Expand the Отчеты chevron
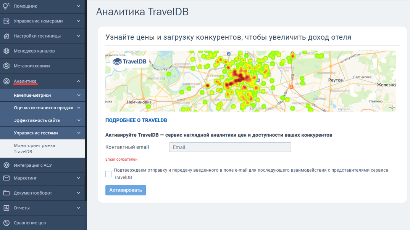The image size is (410, 230). [x=78, y=208]
